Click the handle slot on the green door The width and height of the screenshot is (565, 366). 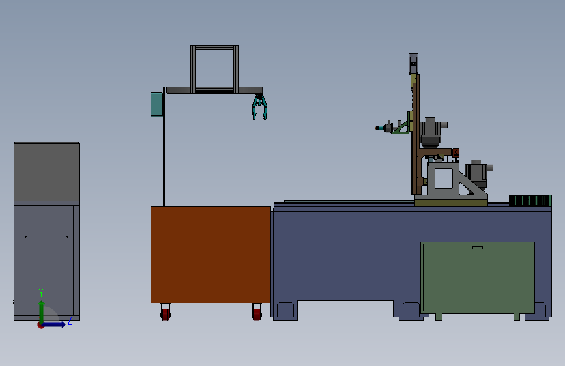pos(478,248)
